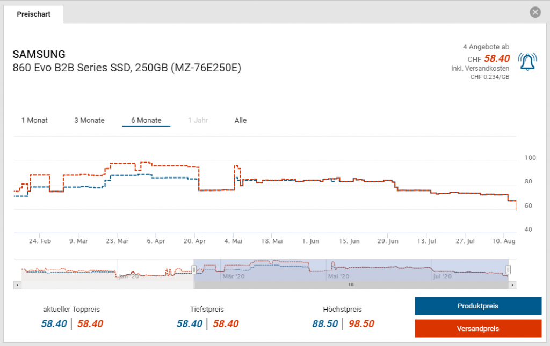The width and height of the screenshot is (550, 346).
Task: Choose the 6 Monate time range
Action: 146,120
